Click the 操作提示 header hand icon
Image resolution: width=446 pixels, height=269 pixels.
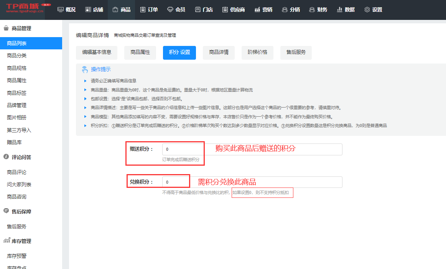85,69
